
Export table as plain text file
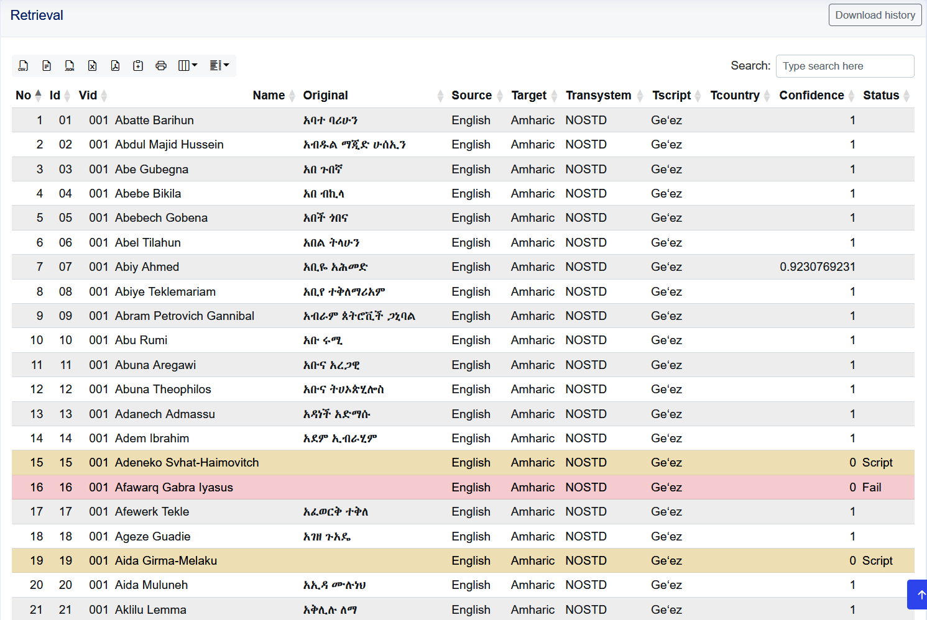click(47, 66)
